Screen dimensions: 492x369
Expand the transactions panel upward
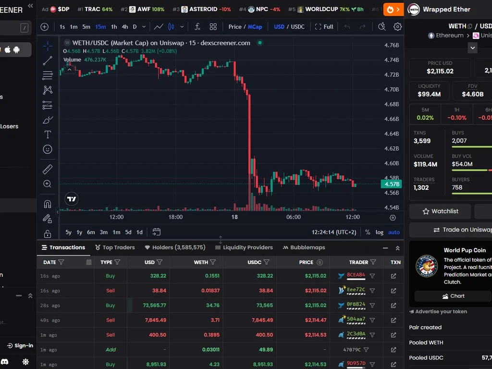coord(397,248)
